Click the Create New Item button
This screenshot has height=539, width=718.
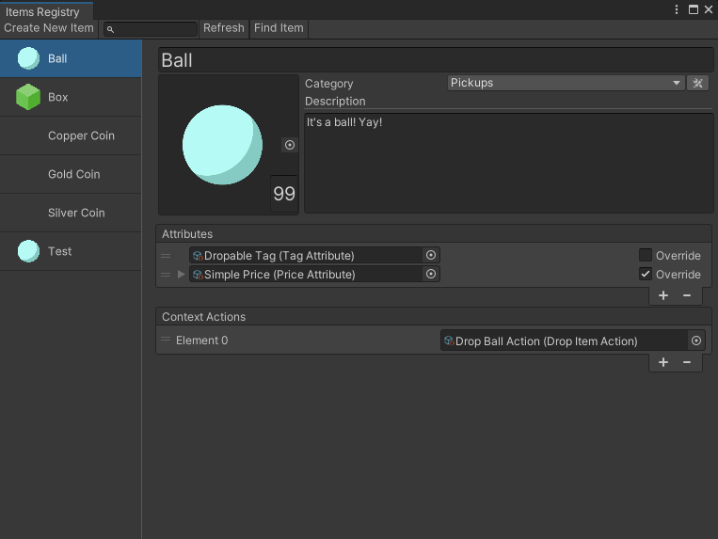click(x=49, y=28)
